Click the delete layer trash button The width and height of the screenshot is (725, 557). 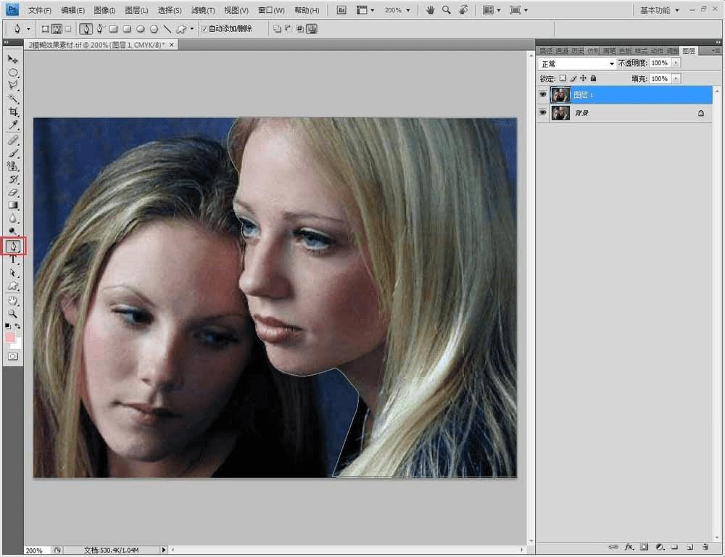coord(705,547)
